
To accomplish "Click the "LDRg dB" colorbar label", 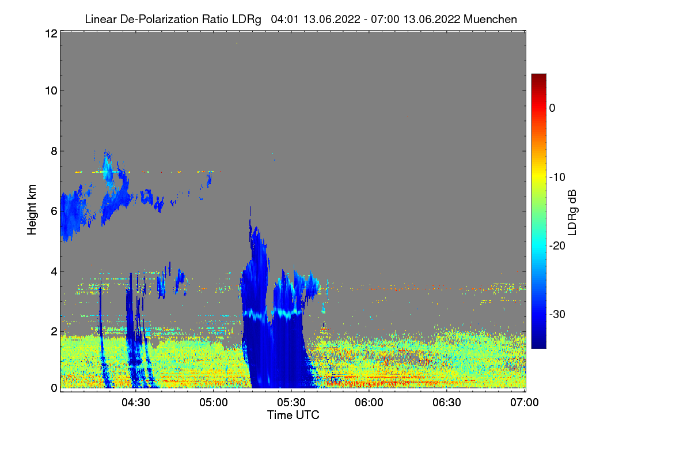I will coord(572,213).
